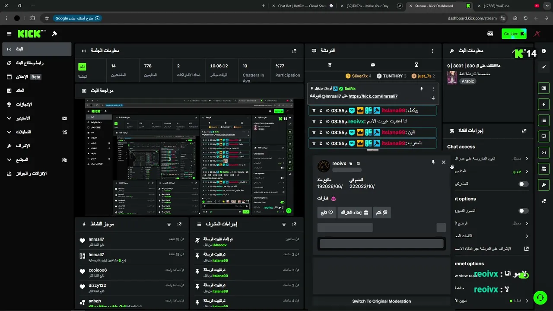Pop out the إجراءات القناة panel
The width and height of the screenshot is (553, 311).
tap(524, 131)
